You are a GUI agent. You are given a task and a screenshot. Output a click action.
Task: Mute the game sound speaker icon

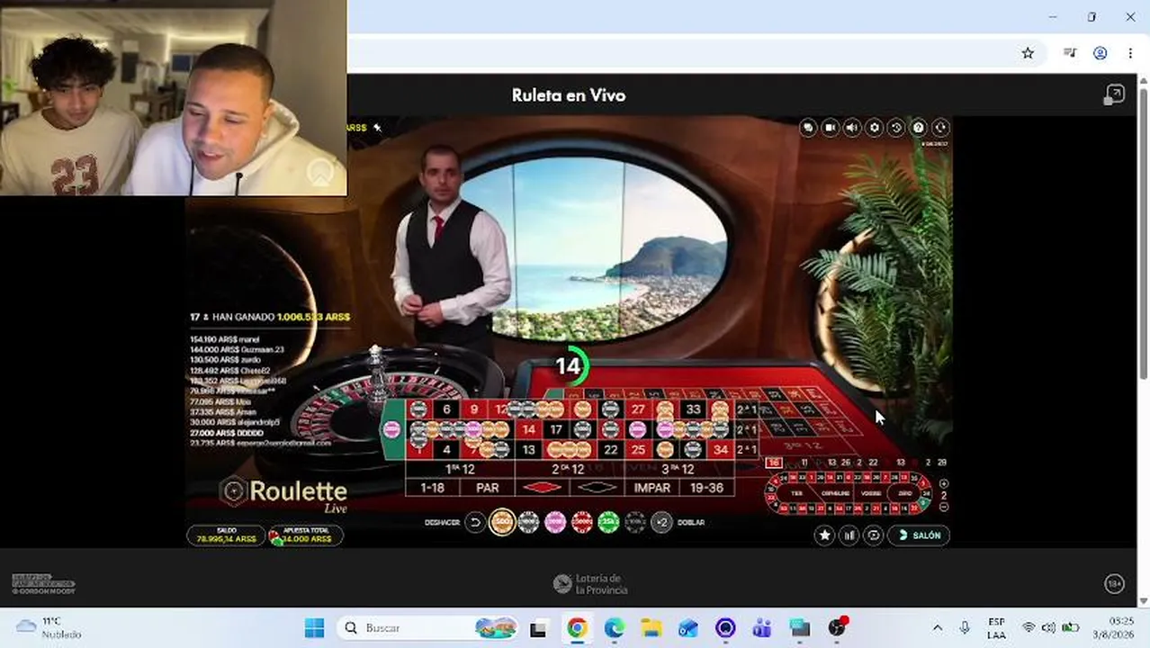852,128
